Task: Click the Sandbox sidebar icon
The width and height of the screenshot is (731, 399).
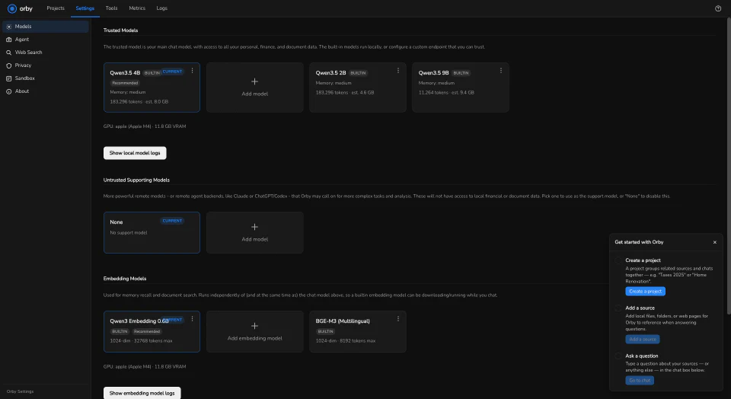Action: click(9, 78)
